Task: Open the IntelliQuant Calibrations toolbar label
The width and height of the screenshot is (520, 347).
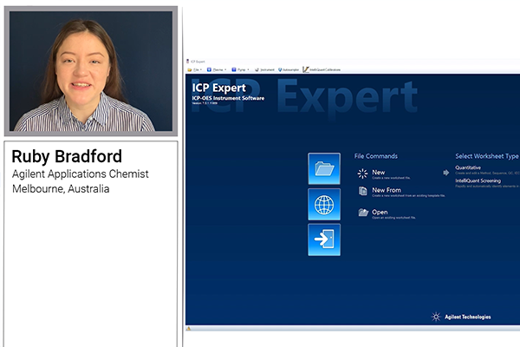Action: point(325,69)
